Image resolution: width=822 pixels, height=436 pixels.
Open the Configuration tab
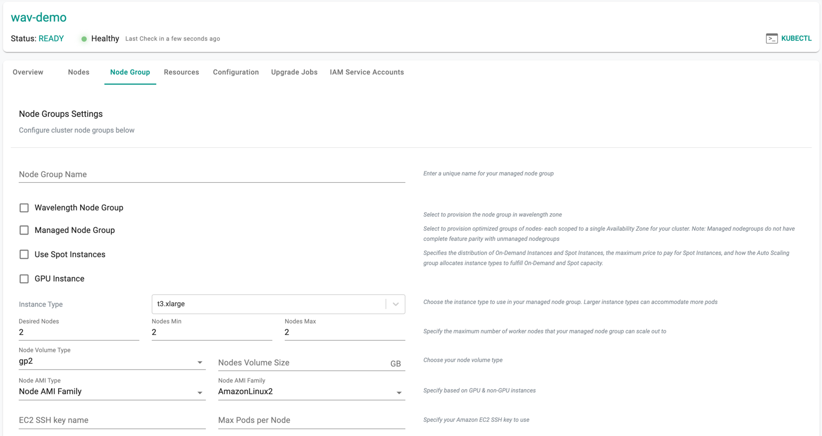coord(236,72)
